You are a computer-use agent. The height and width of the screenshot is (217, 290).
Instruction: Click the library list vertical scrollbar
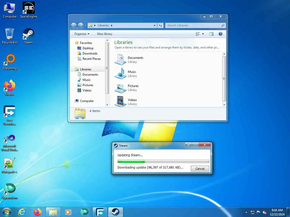click(224, 79)
